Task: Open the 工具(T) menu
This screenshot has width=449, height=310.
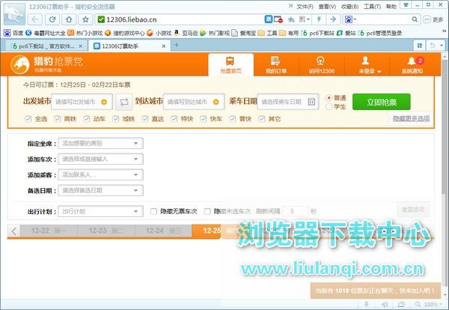Action: [x=372, y=6]
